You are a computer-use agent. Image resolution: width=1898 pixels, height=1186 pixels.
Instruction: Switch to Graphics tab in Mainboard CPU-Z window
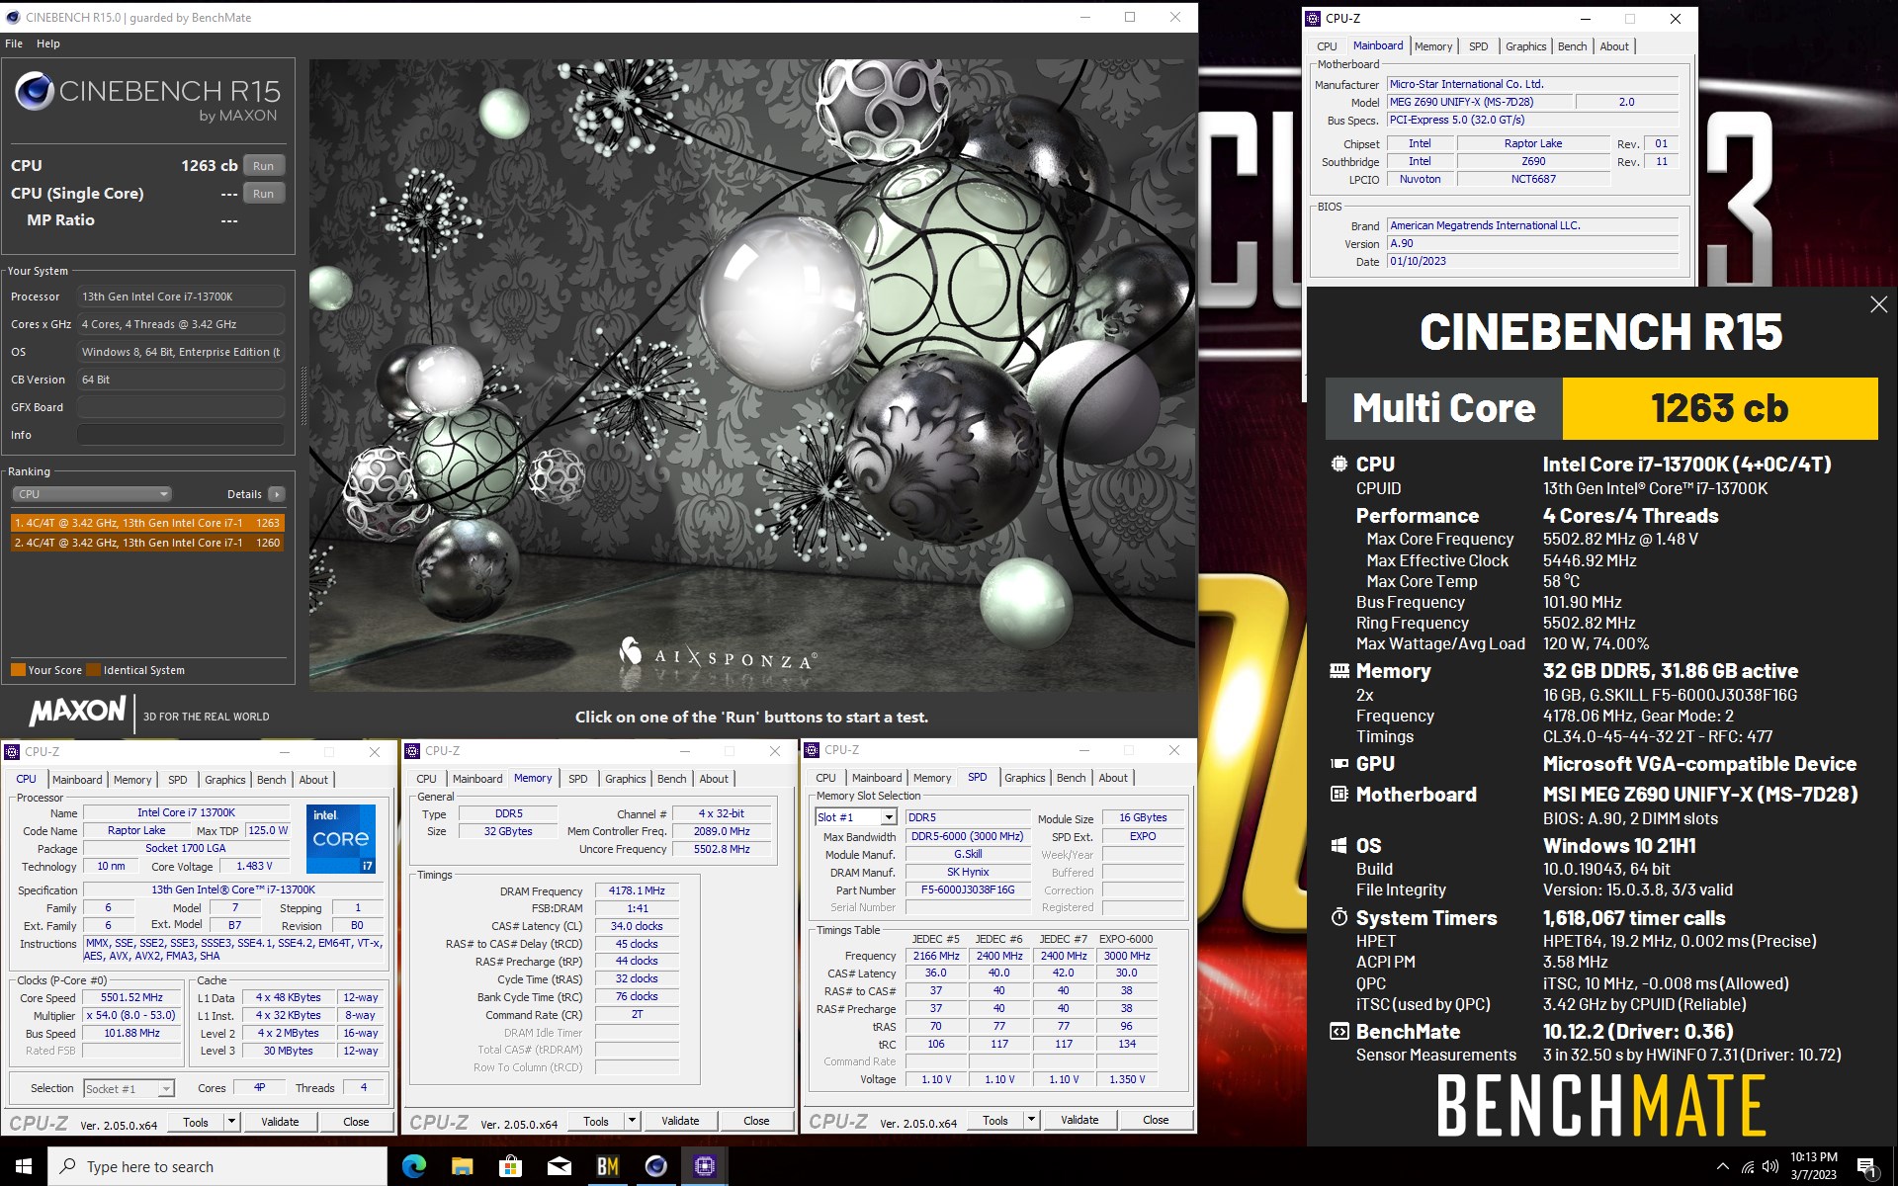[1525, 46]
